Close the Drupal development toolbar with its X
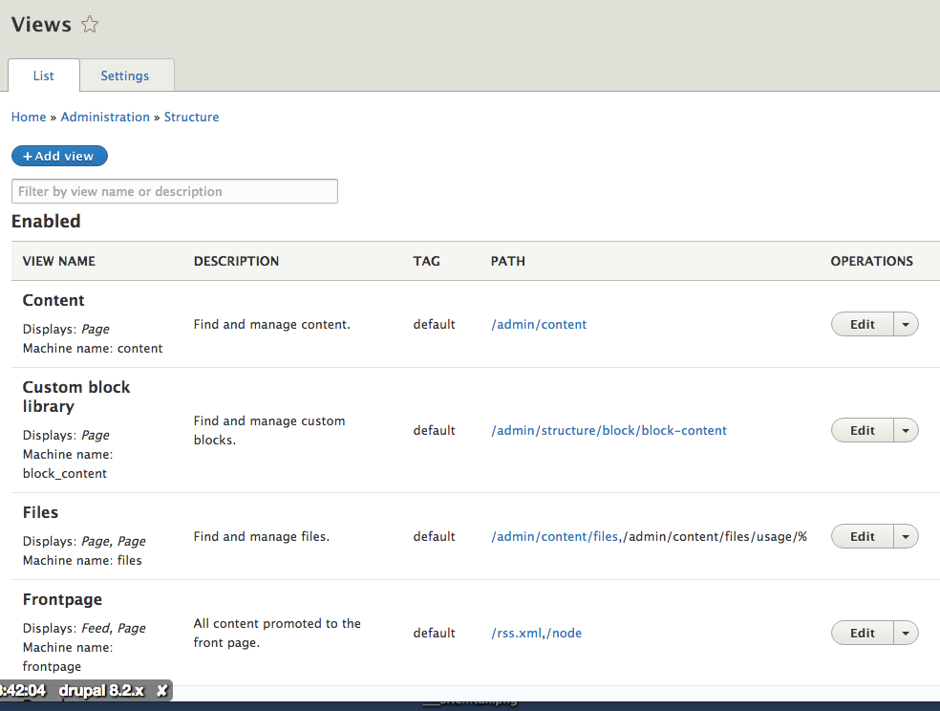 coord(160,690)
